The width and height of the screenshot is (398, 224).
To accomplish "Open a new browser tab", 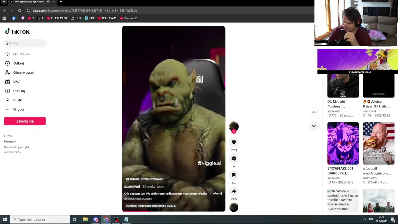I will click(61, 2).
